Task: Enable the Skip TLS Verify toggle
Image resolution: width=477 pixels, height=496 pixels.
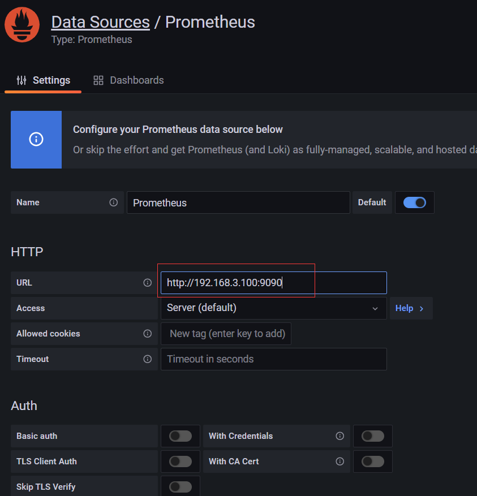Action: coord(181,487)
